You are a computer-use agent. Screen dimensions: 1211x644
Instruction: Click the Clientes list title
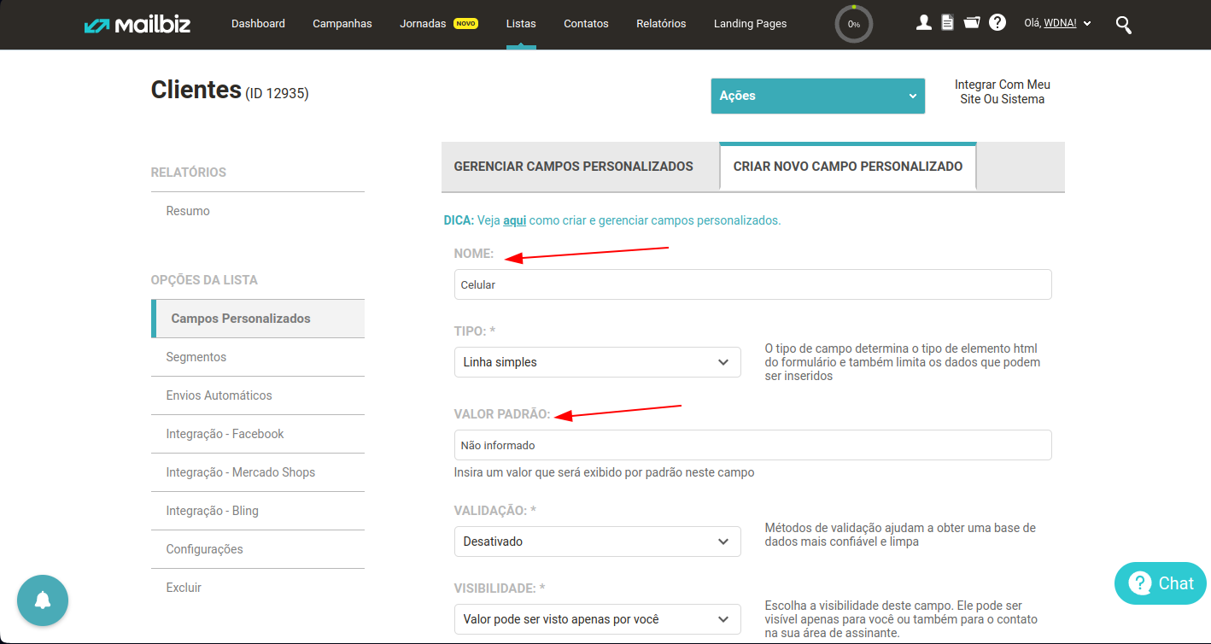tap(196, 90)
